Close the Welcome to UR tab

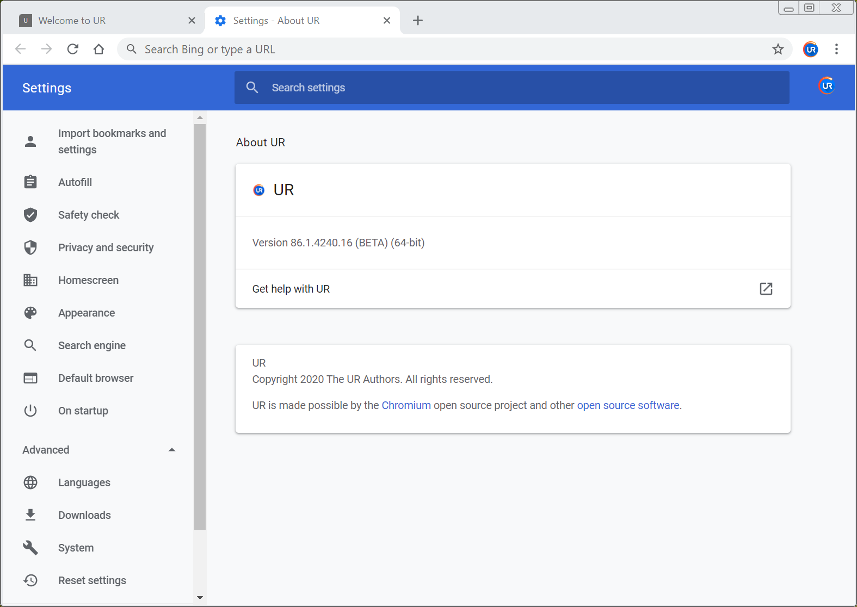coord(192,21)
